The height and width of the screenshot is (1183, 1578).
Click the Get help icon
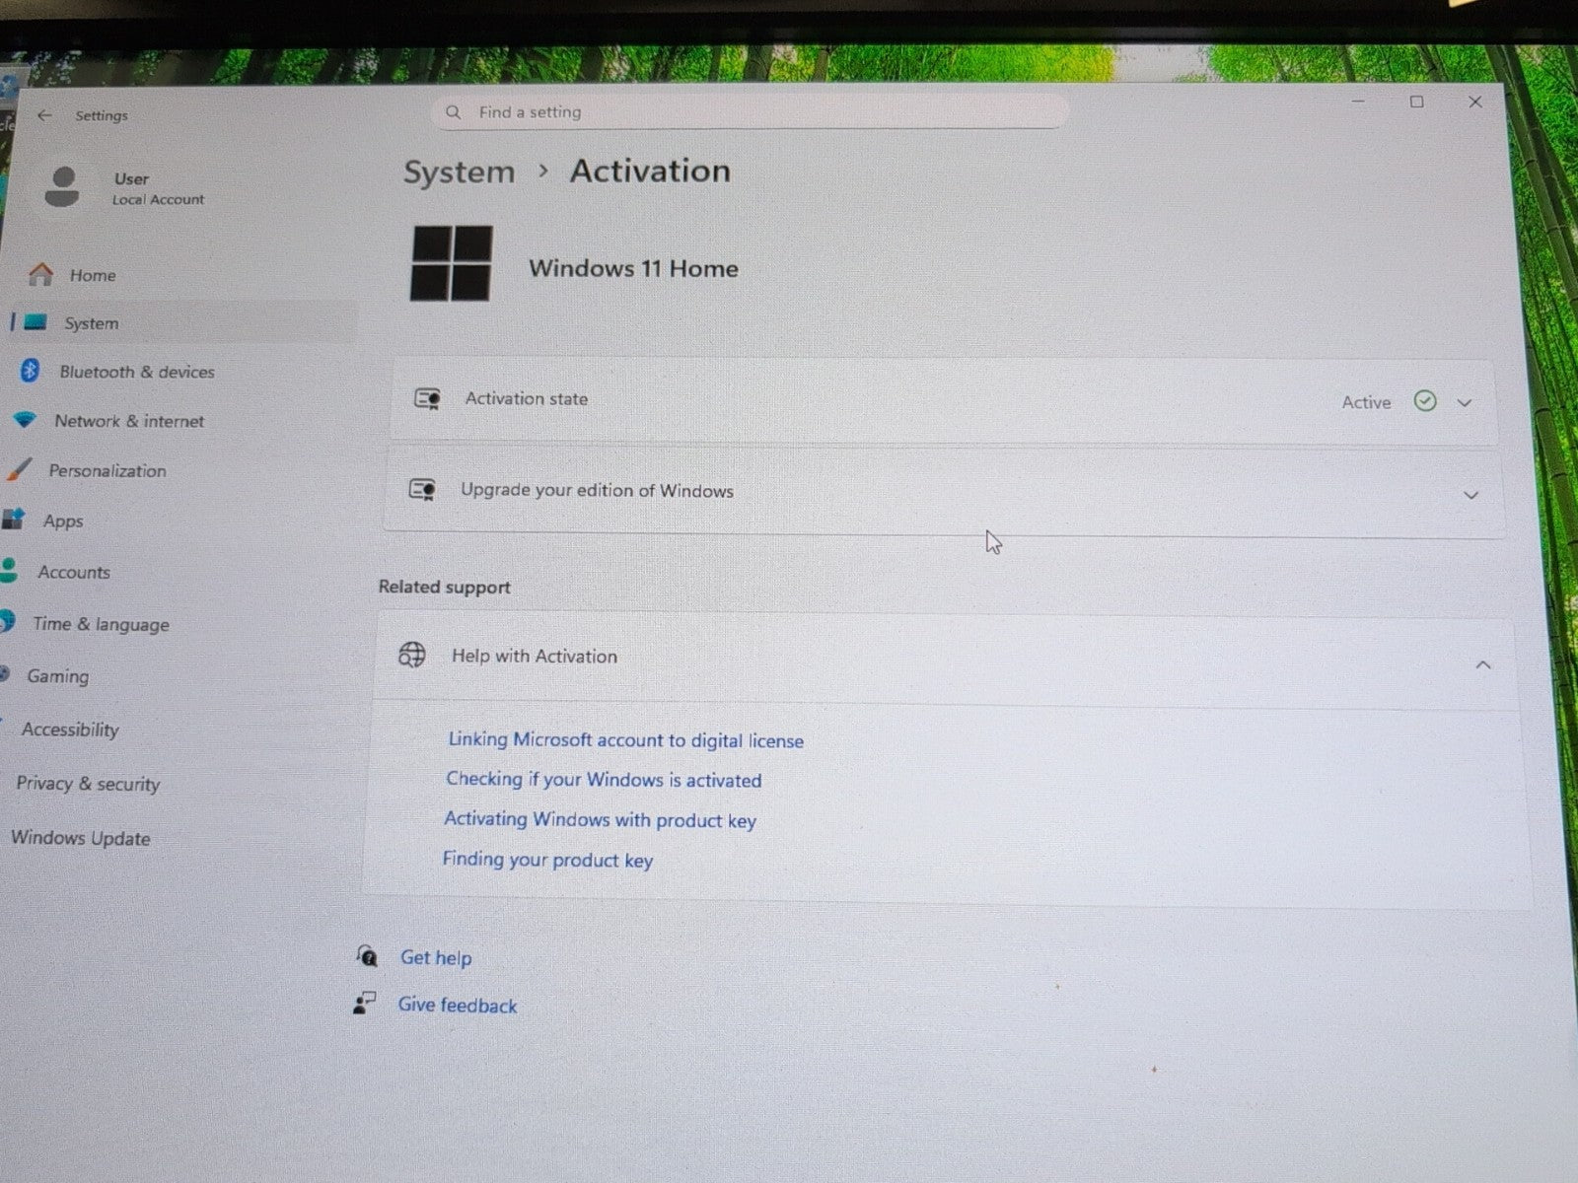(367, 955)
